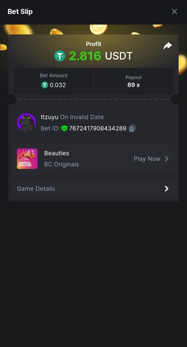This screenshot has width=187, height=347.
Task: Click the share arrow icon
Action: 167,46
